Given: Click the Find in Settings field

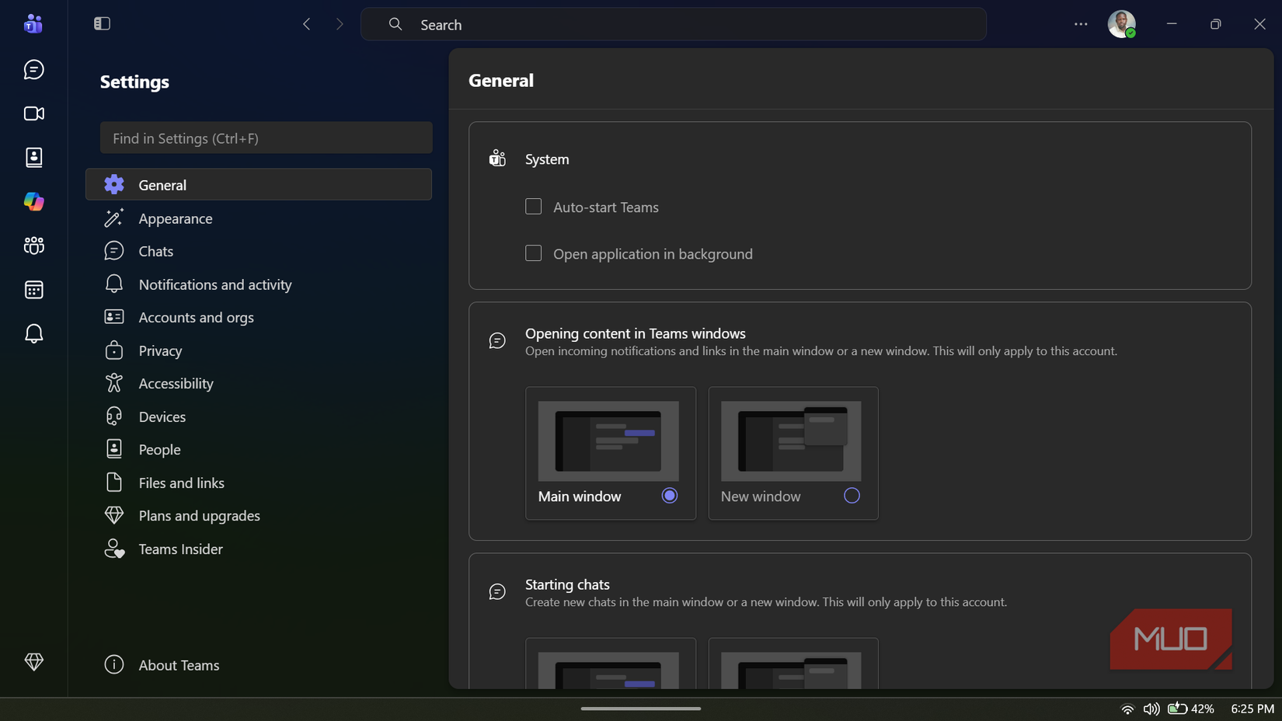Looking at the screenshot, I should click(x=266, y=138).
